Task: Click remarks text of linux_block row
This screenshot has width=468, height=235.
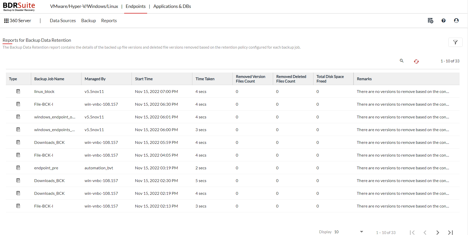Action: click(403, 91)
